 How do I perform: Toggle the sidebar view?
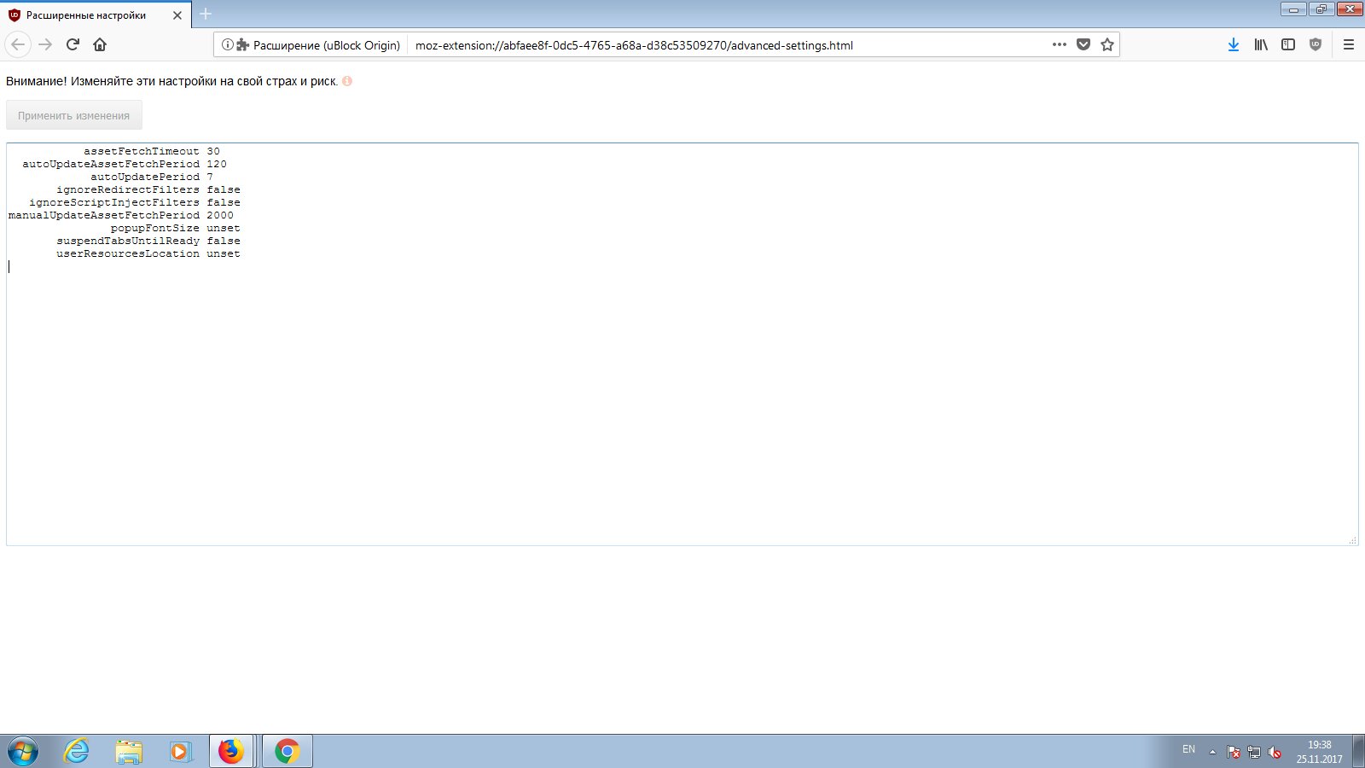[x=1288, y=44]
